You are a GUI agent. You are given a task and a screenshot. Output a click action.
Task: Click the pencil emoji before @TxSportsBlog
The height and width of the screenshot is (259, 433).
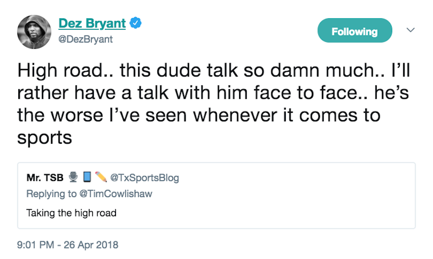(x=101, y=178)
